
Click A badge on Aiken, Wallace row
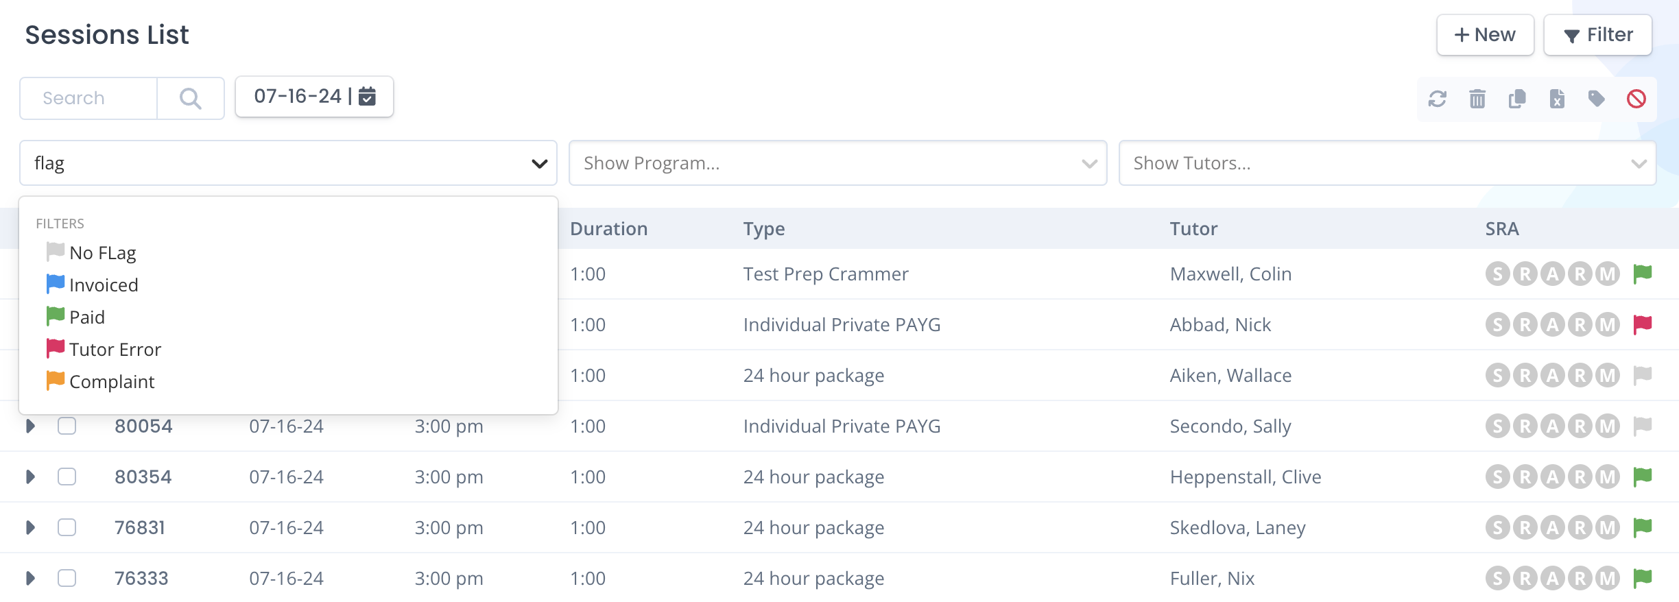pos(1553,376)
